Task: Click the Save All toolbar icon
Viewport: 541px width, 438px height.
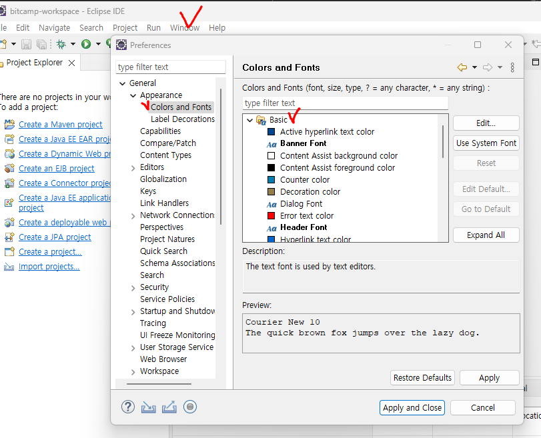Action: [x=42, y=44]
